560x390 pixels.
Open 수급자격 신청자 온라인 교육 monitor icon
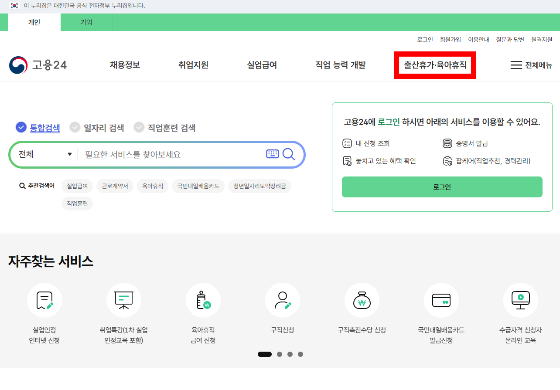click(521, 300)
